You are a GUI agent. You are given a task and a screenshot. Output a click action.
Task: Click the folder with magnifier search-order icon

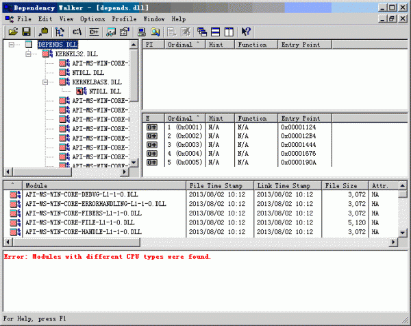point(155,32)
